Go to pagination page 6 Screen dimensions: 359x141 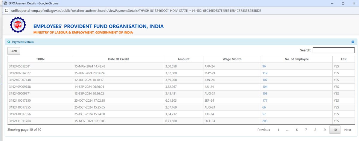[297, 130]
